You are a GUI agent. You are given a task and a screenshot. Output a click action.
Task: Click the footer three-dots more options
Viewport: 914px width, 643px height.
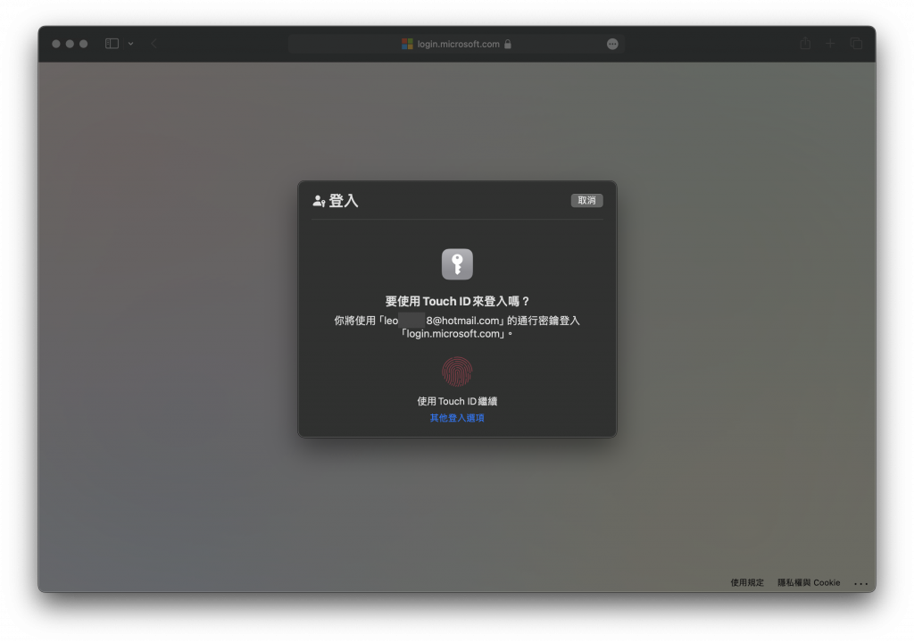[x=861, y=583]
